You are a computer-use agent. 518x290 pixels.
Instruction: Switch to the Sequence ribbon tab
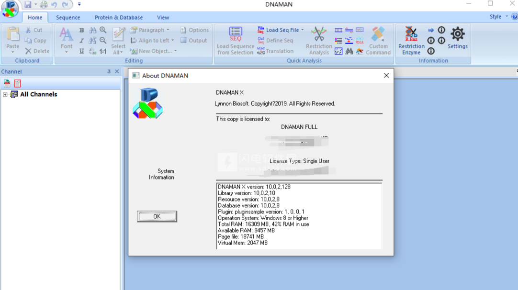pyautogui.click(x=68, y=18)
